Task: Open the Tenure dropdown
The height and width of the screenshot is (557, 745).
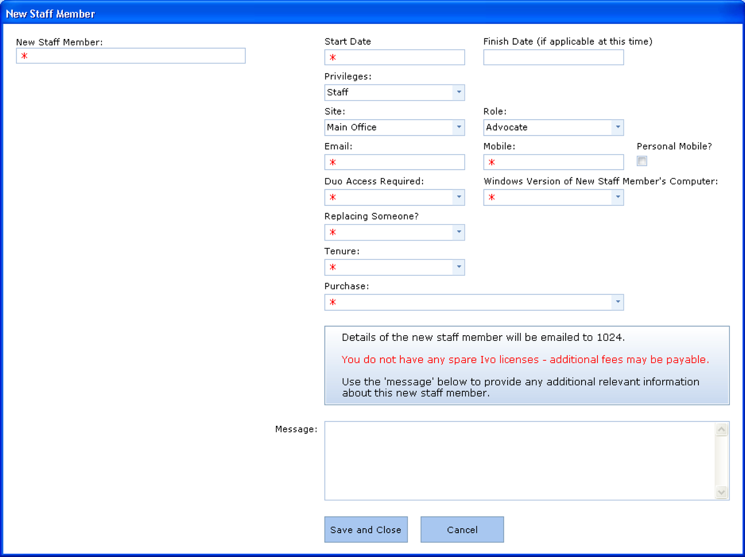Action: 459,267
